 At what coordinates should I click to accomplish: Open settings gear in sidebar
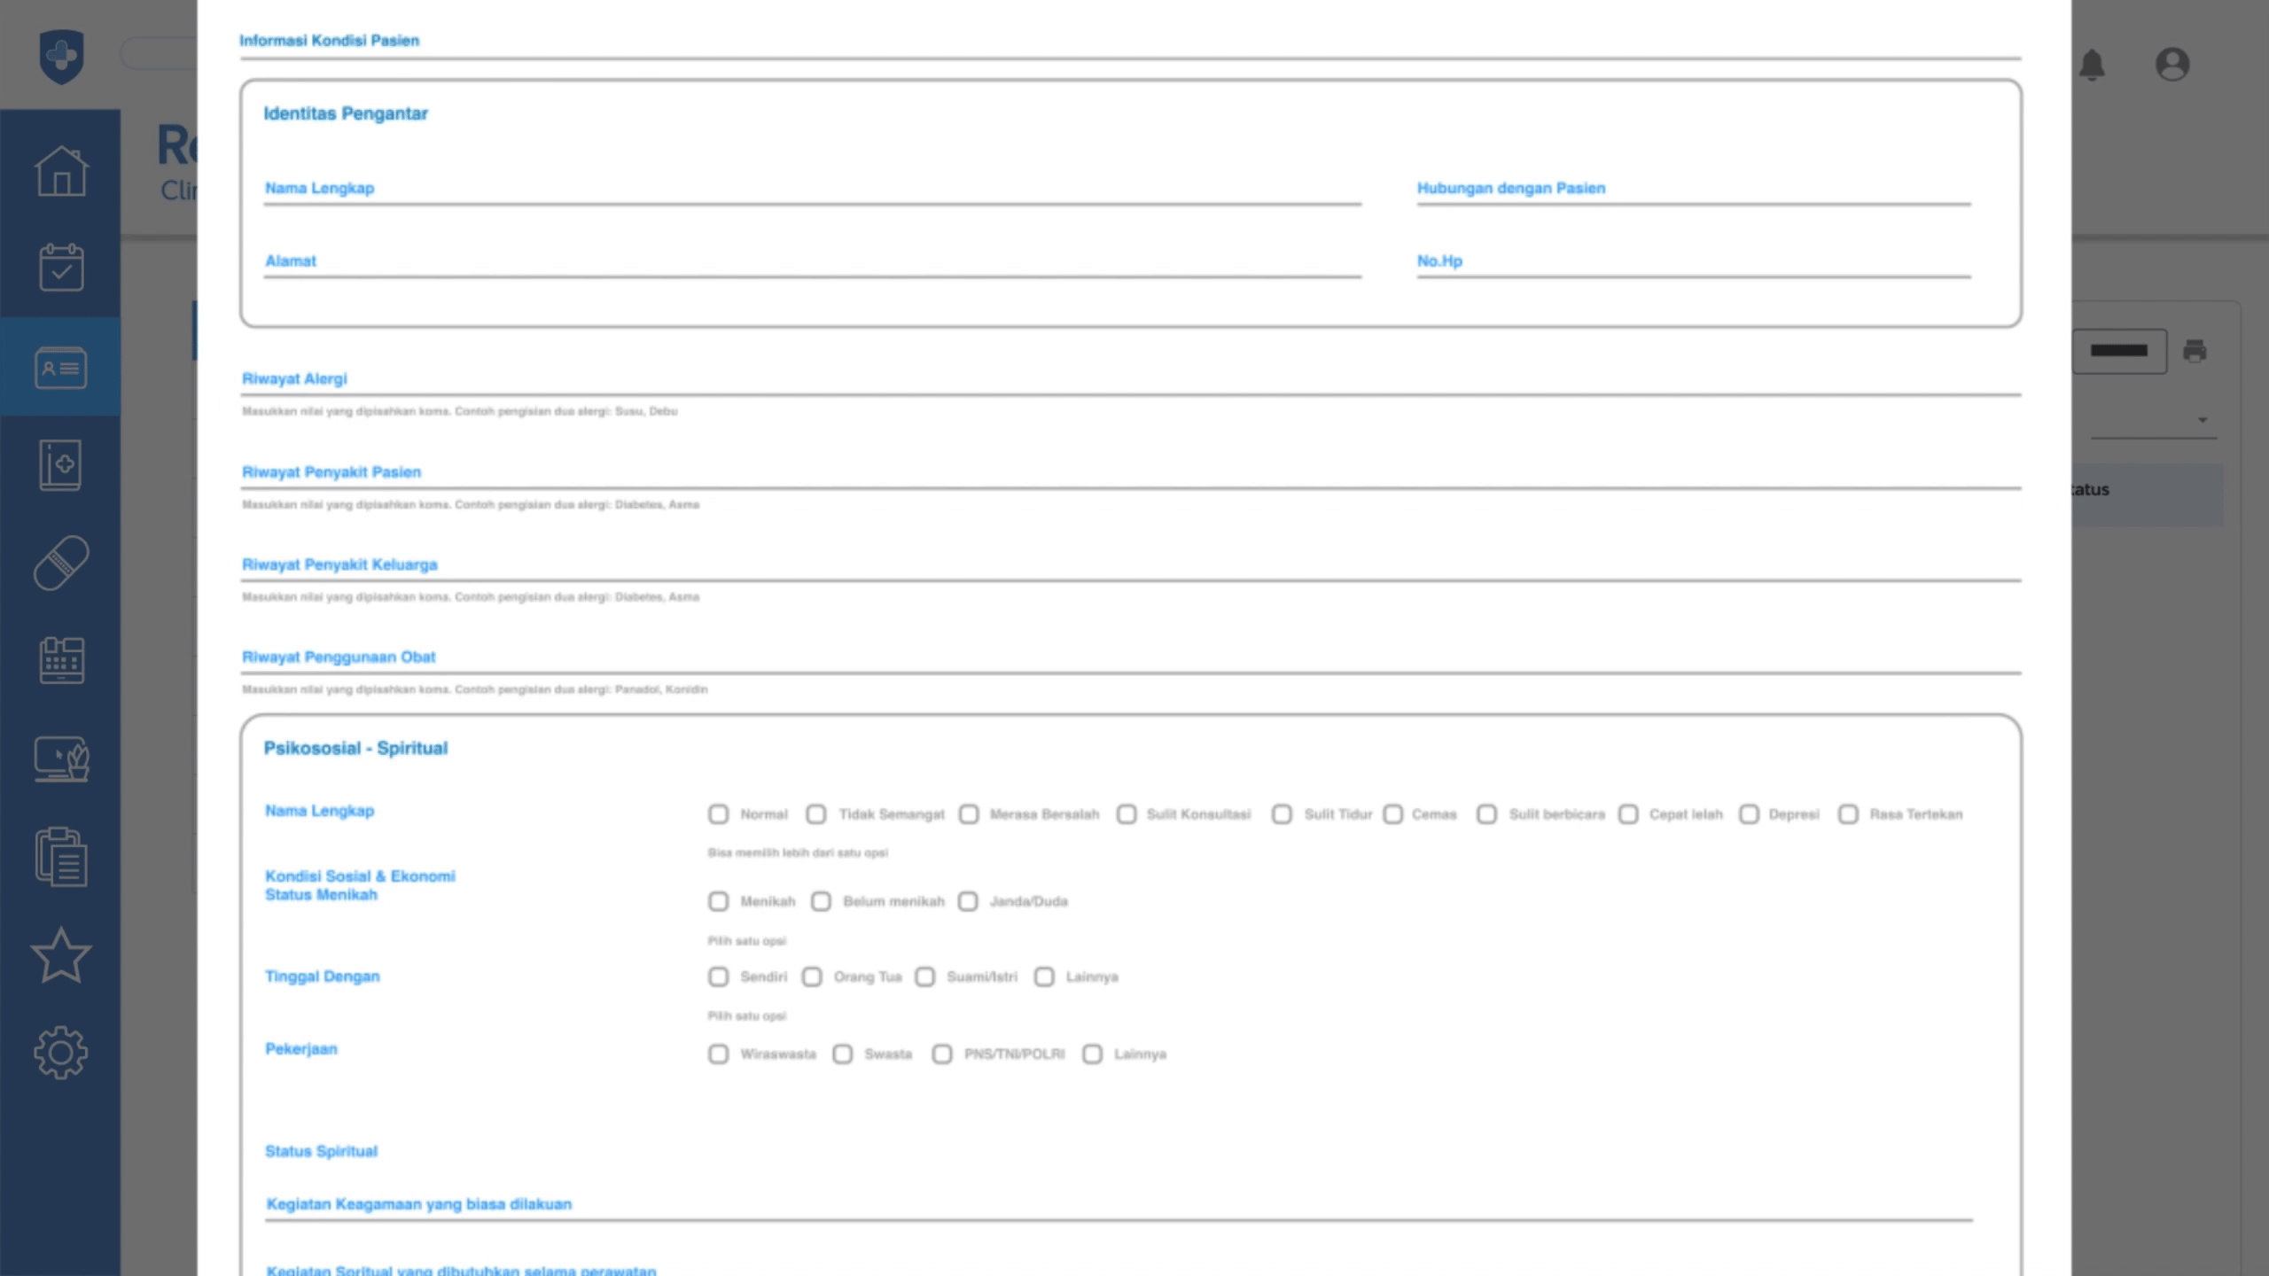61,1053
